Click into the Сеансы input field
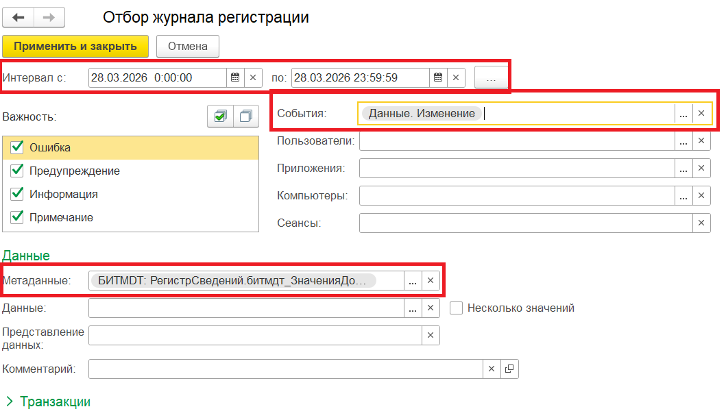Screen dimensions: 726x420 click(525, 223)
